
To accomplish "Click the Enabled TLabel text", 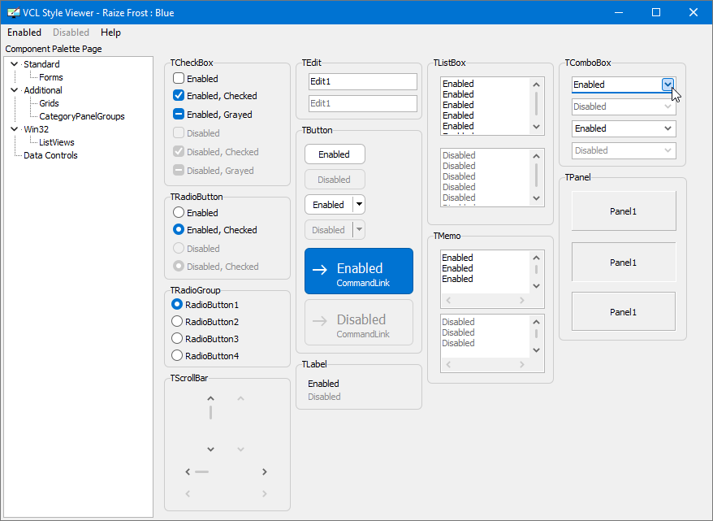I will click(323, 384).
